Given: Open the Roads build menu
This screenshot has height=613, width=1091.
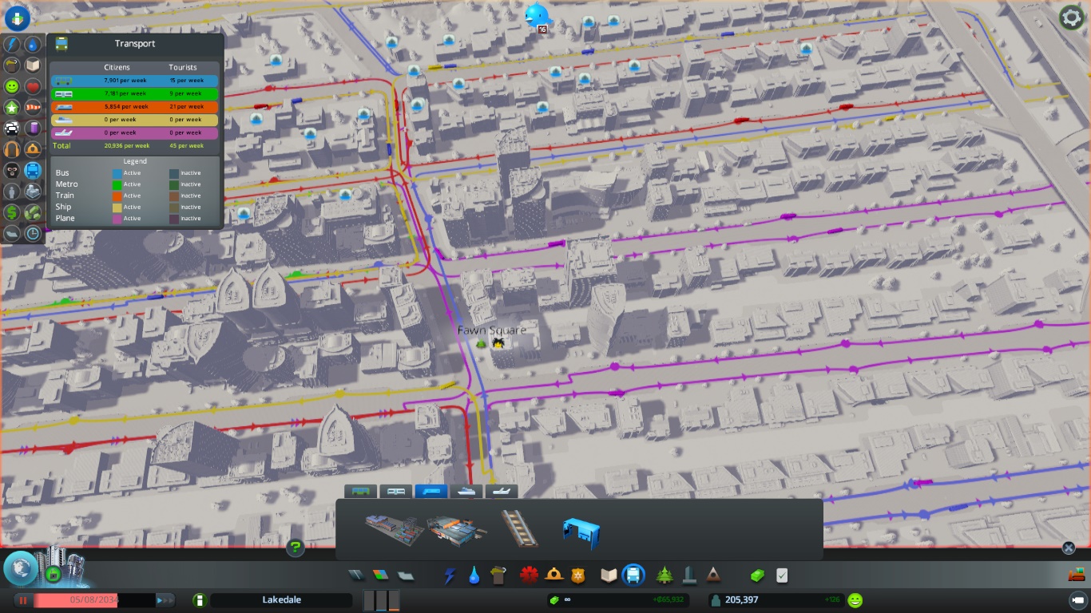Looking at the screenshot, I should (355, 575).
